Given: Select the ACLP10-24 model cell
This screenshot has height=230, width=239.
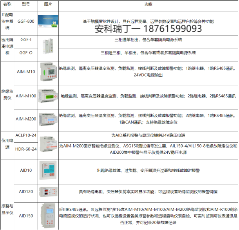Looking at the screenshot, I should click(x=26, y=137).
